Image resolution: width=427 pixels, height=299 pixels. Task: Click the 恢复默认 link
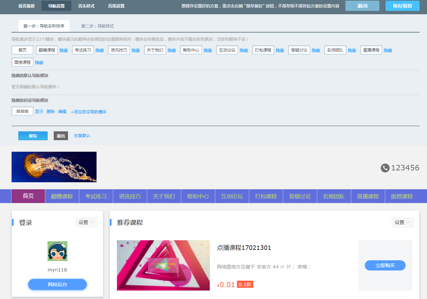(82, 136)
